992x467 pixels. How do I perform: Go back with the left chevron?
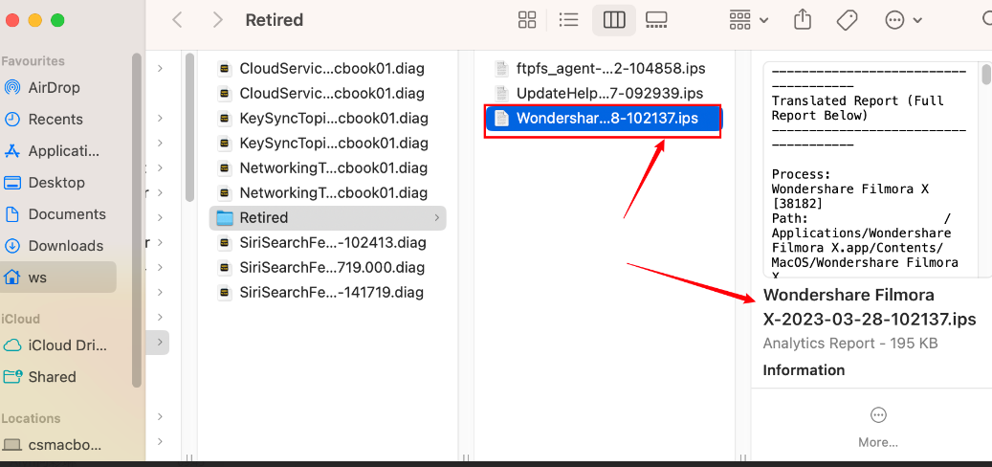178,20
